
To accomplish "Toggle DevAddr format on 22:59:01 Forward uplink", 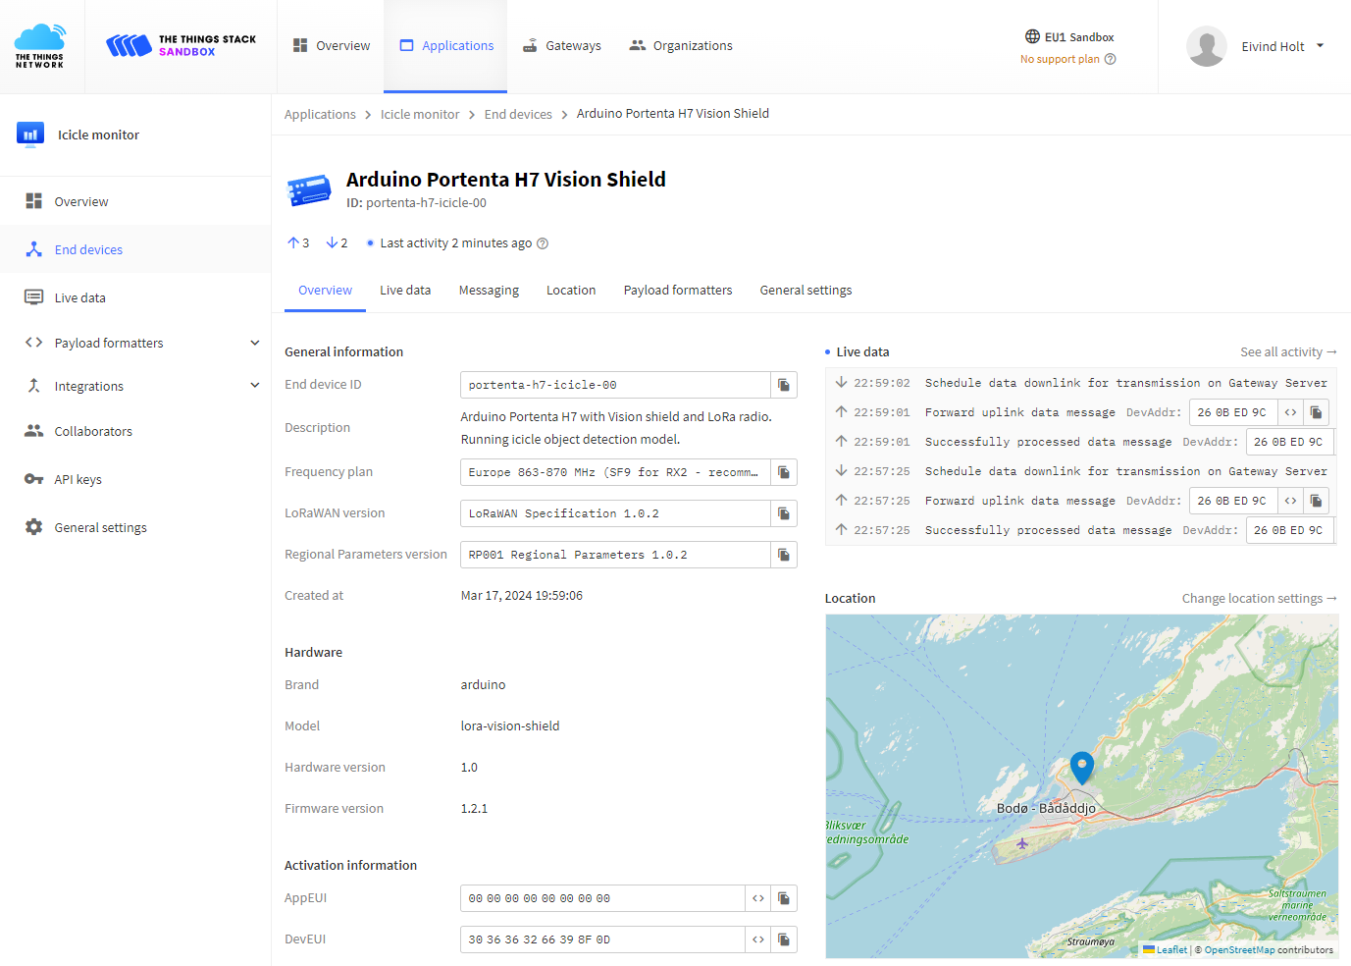I will coord(1290,412).
